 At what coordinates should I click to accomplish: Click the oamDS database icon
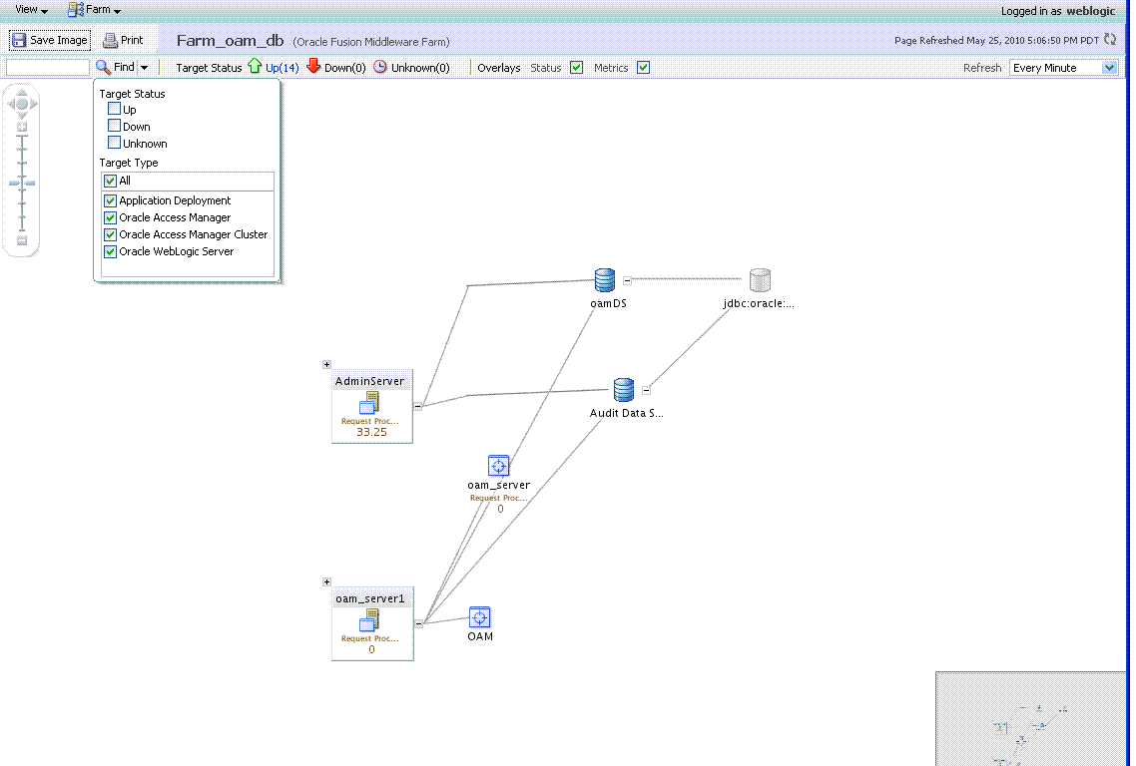pyautogui.click(x=605, y=279)
